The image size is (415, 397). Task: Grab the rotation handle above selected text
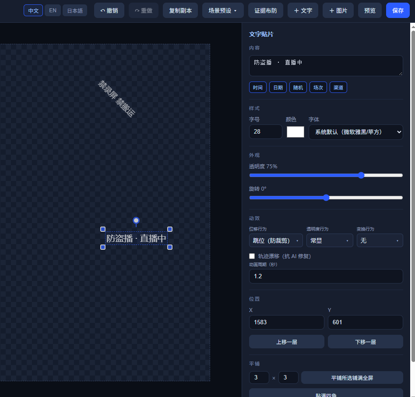(x=136, y=220)
